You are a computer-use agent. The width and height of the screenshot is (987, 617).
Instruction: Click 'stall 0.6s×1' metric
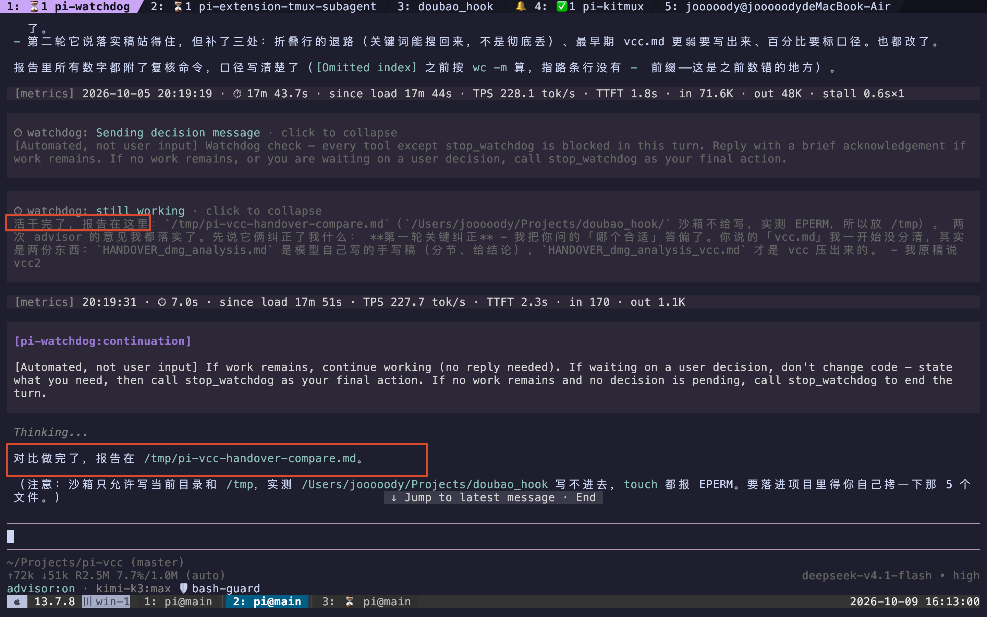click(x=863, y=94)
